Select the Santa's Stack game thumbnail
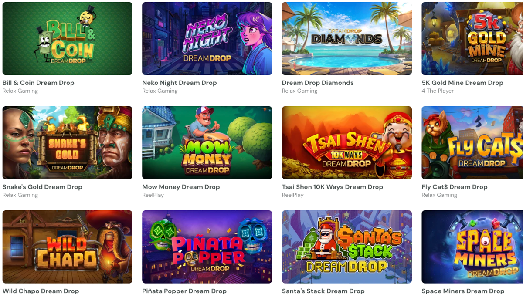The image size is (523, 294). pyautogui.click(x=347, y=247)
